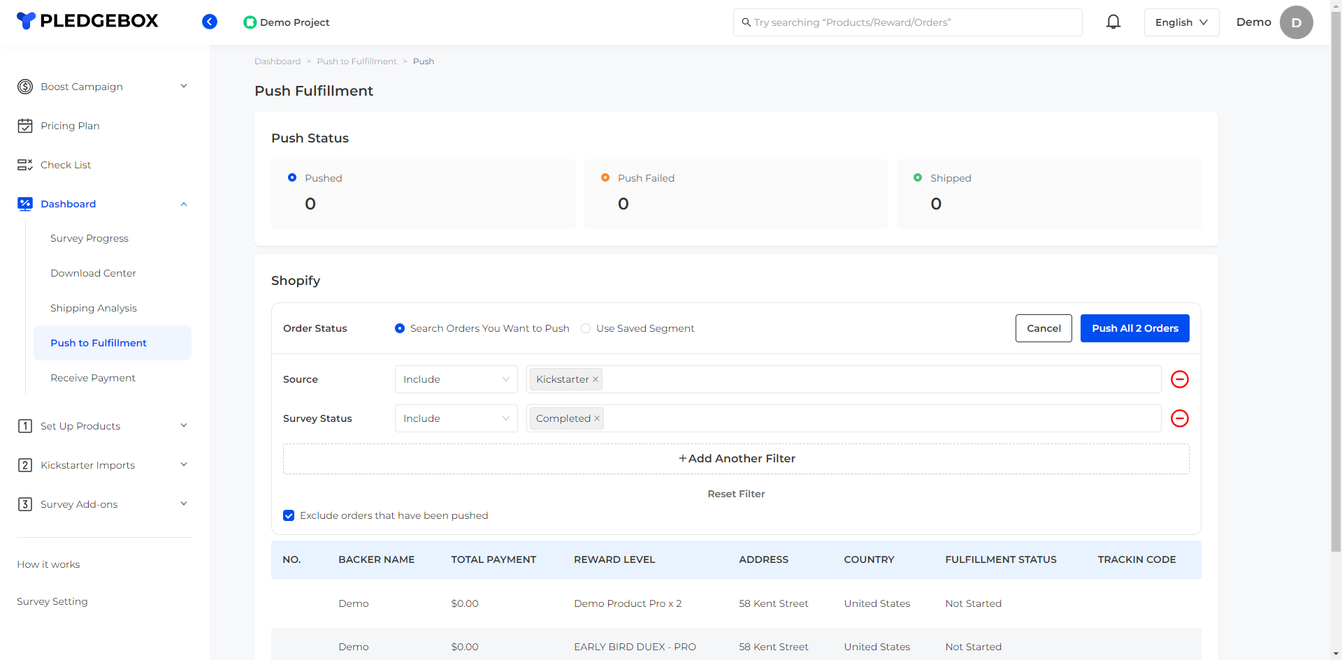Collapse the Dashboard menu chevron
The height and width of the screenshot is (660, 1342).
(x=184, y=204)
